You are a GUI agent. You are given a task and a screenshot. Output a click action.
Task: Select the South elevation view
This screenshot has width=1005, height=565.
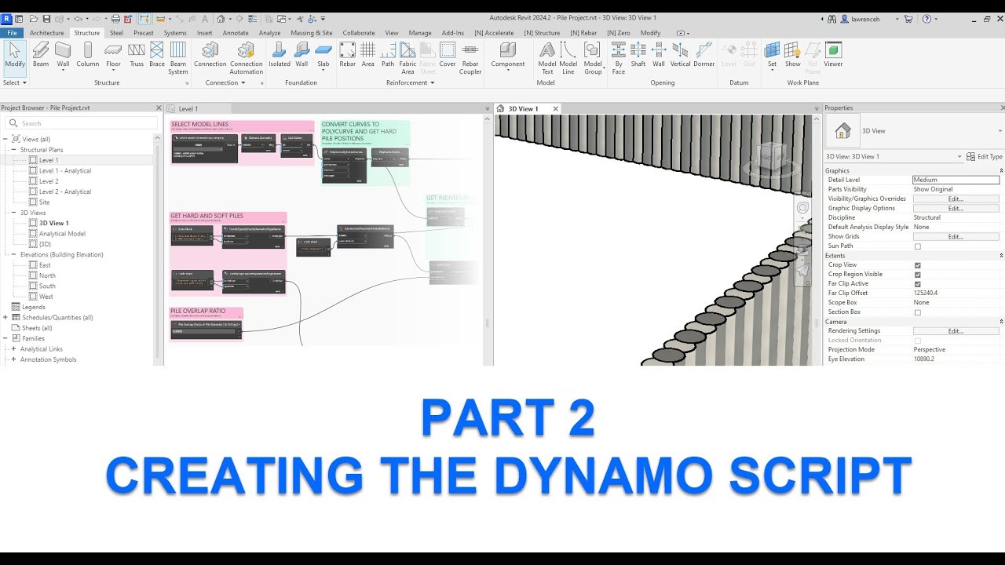(x=47, y=286)
